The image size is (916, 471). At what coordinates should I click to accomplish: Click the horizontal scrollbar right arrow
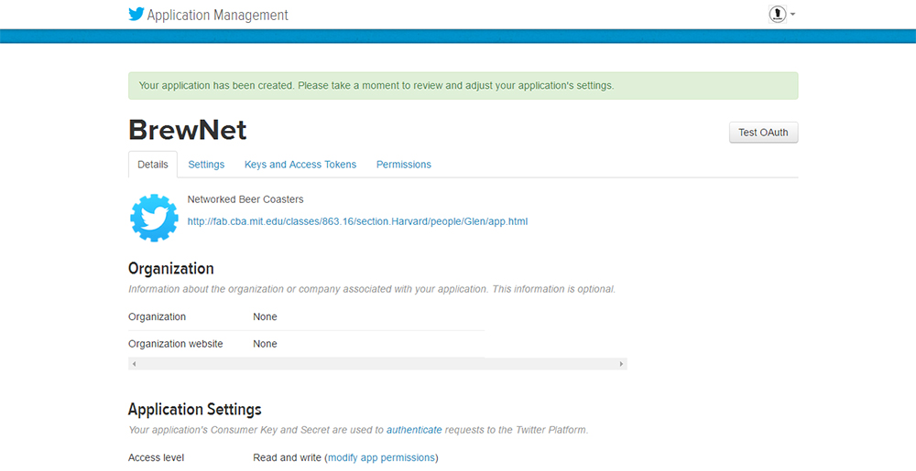click(621, 364)
